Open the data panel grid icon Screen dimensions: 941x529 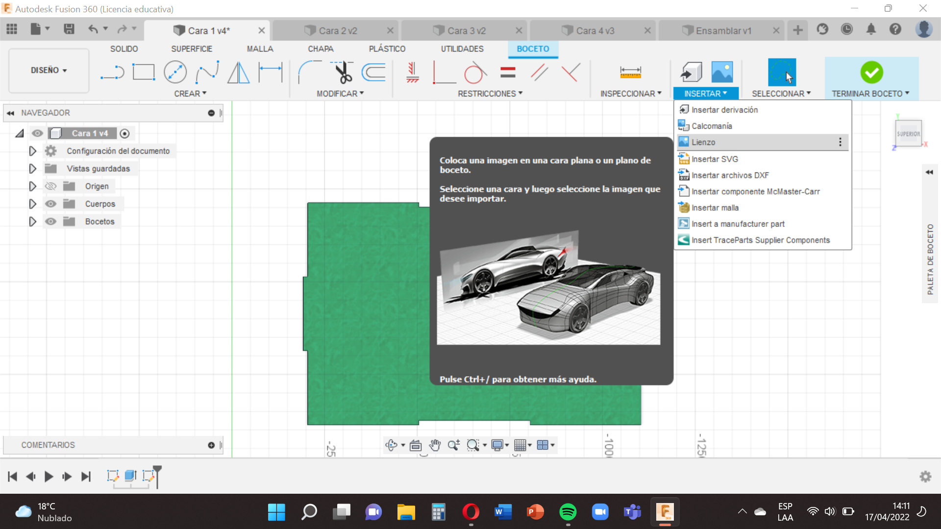(12, 29)
